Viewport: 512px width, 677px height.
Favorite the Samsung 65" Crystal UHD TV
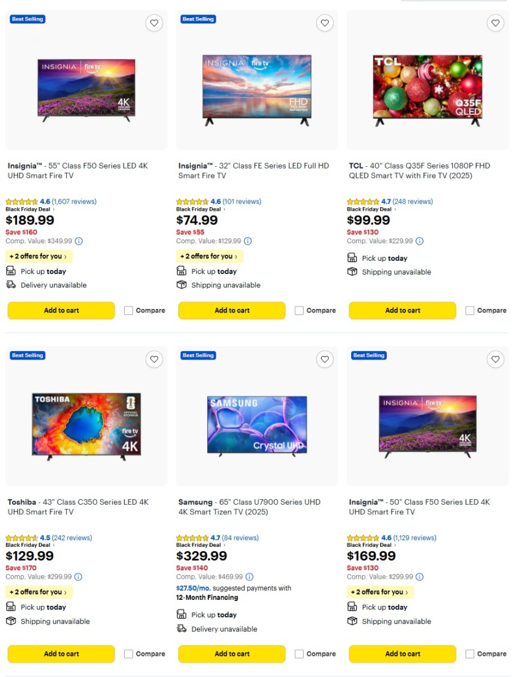coord(325,359)
